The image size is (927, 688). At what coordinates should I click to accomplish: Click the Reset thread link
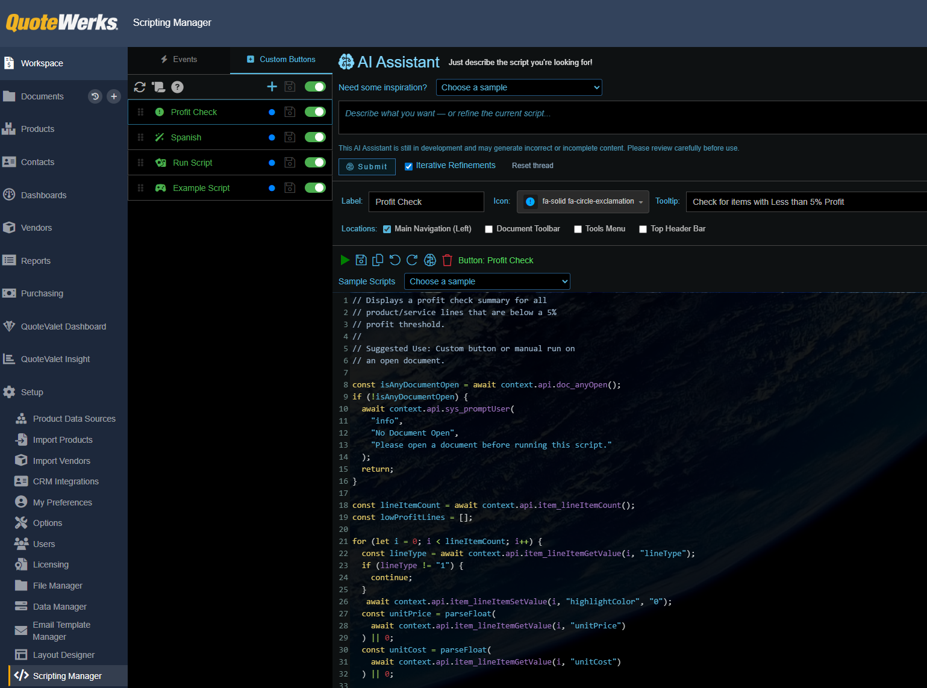(532, 166)
